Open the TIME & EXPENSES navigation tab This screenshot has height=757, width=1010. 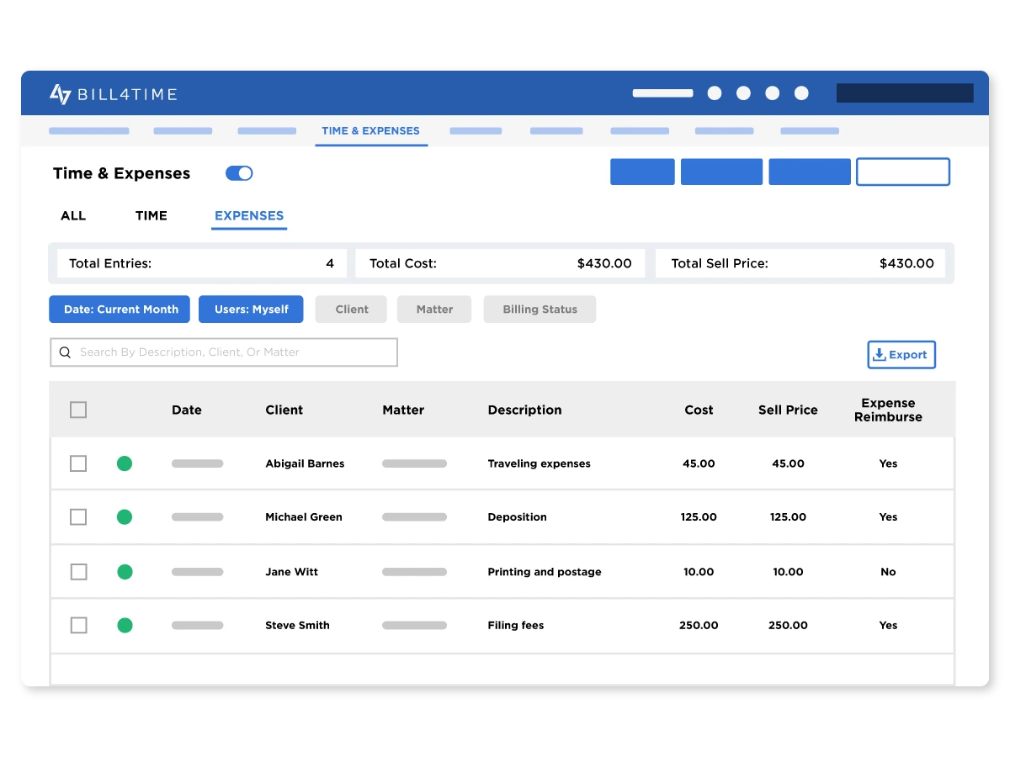(370, 131)
